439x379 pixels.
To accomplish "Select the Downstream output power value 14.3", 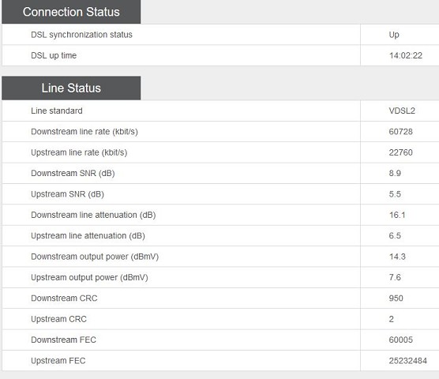I will [397, 257].
